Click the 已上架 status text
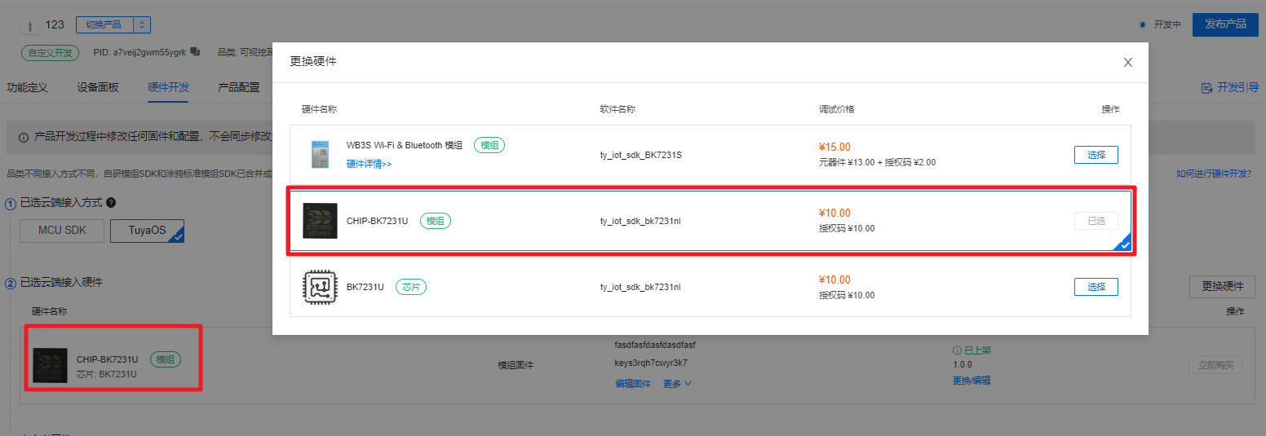Screen dimensions: 1266x436 tap(972, 350)
